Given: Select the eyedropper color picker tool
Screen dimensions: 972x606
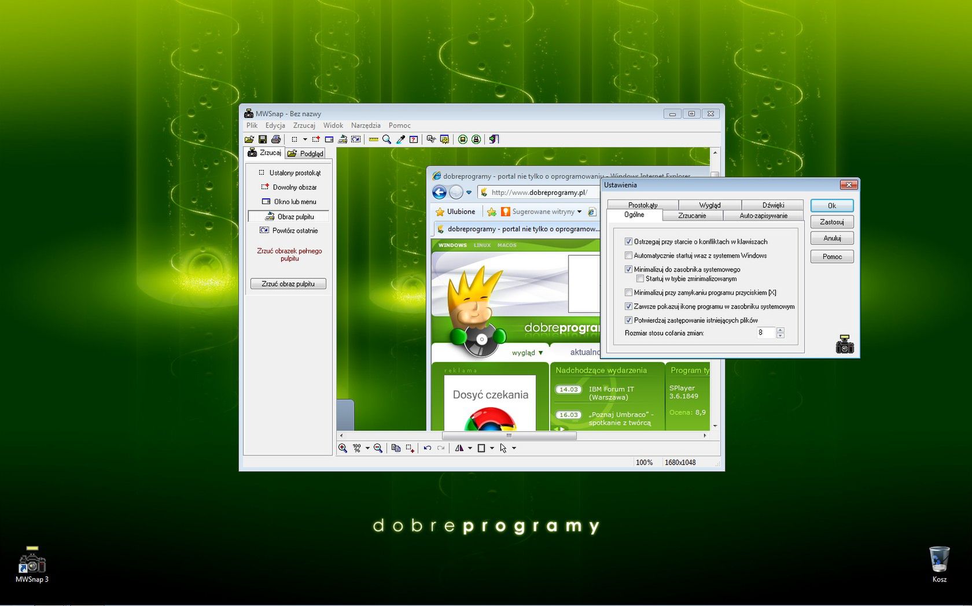Looking at the screenshot, I should 400,139.
